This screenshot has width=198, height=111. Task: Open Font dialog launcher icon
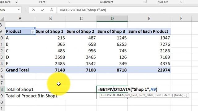tap(69, 2)
